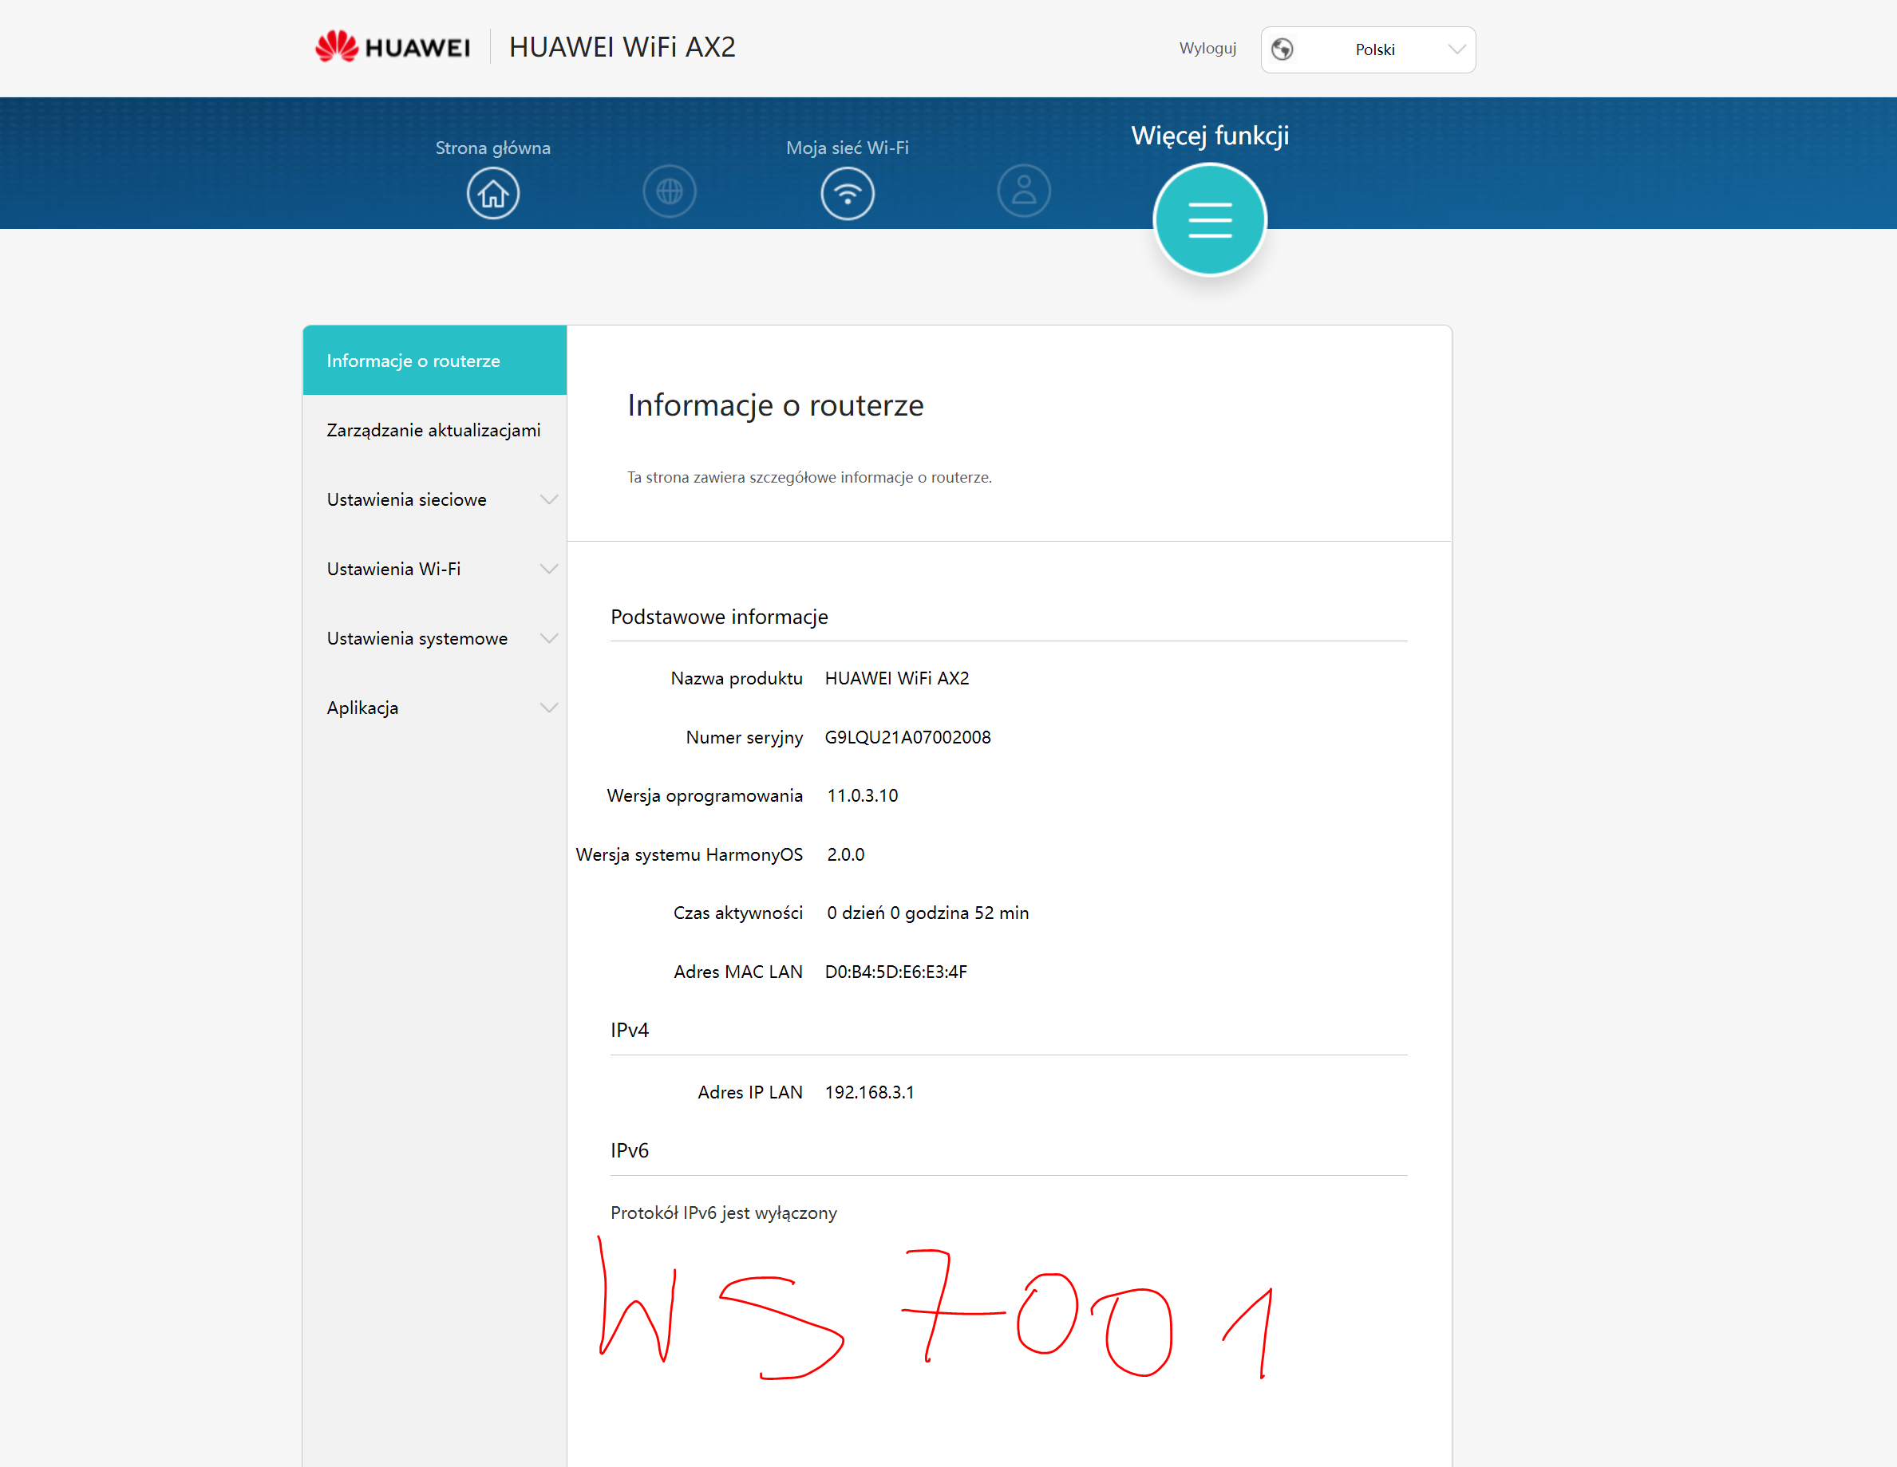Click the Czas aktywności label

tap(738, 913)
